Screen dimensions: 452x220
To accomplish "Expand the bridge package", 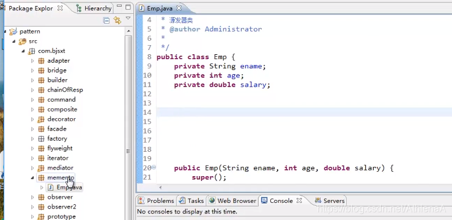I will click(32, 71).
